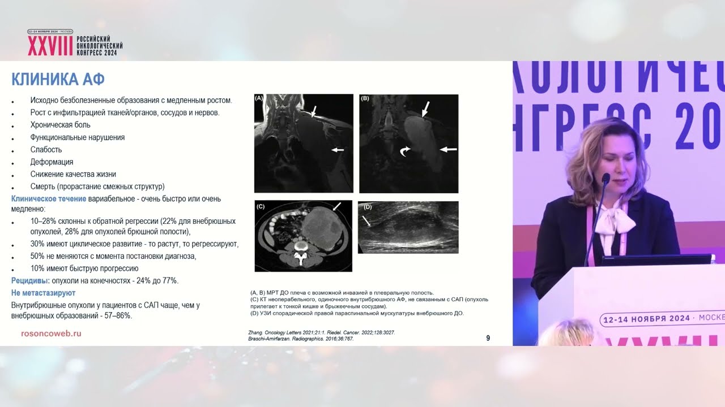The height and width of the screenshot is (407, 725).
Task: Click the image caption starting with '(A, B) МРТ'
Action: tap(342, 292)
